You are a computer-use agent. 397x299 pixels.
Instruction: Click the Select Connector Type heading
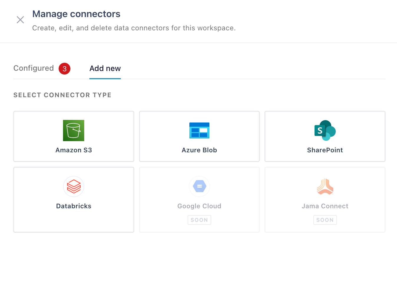pos(62,95)
